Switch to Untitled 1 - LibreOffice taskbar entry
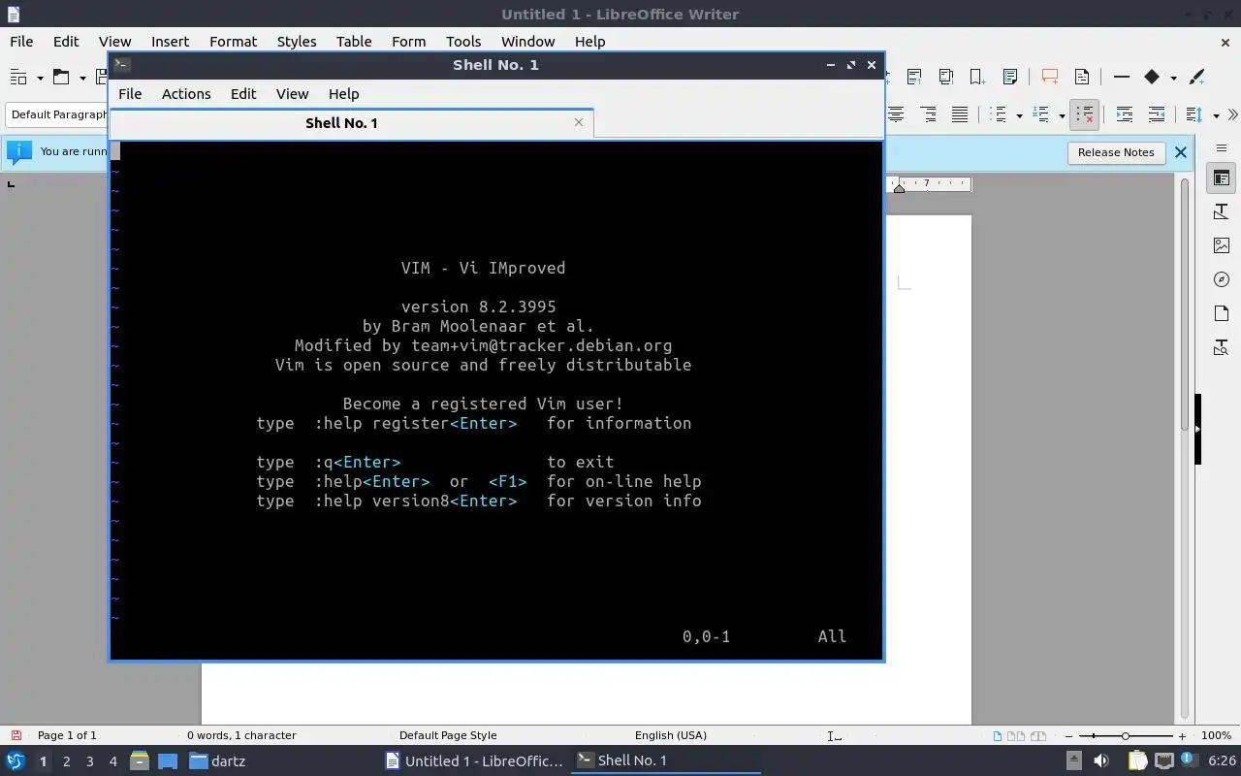This screenshot has width=1241, height=776. pyautogui.click(x=474, y=761)
